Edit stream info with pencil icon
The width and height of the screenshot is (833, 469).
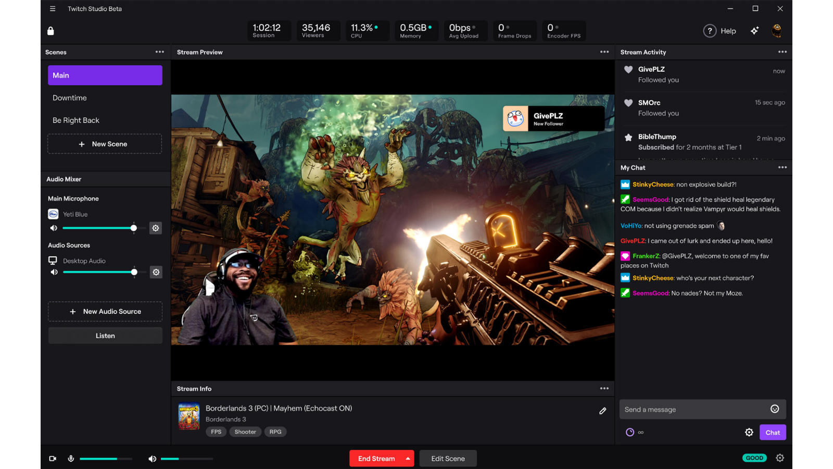pos(602,411)
